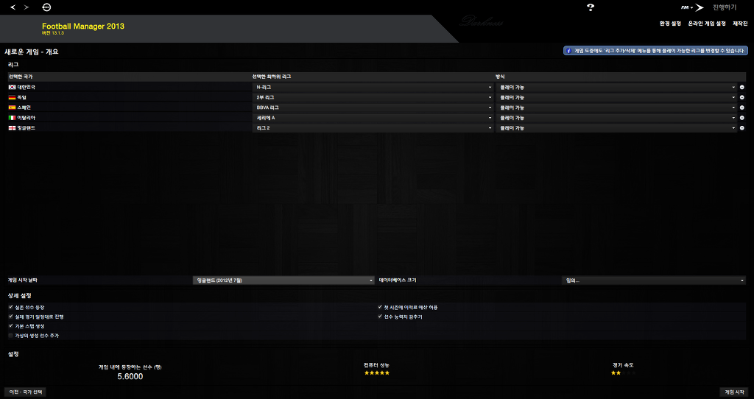This screenshot has width=754, height=399.
Task: Open help via the question mark icon
Action: (591, 7)
